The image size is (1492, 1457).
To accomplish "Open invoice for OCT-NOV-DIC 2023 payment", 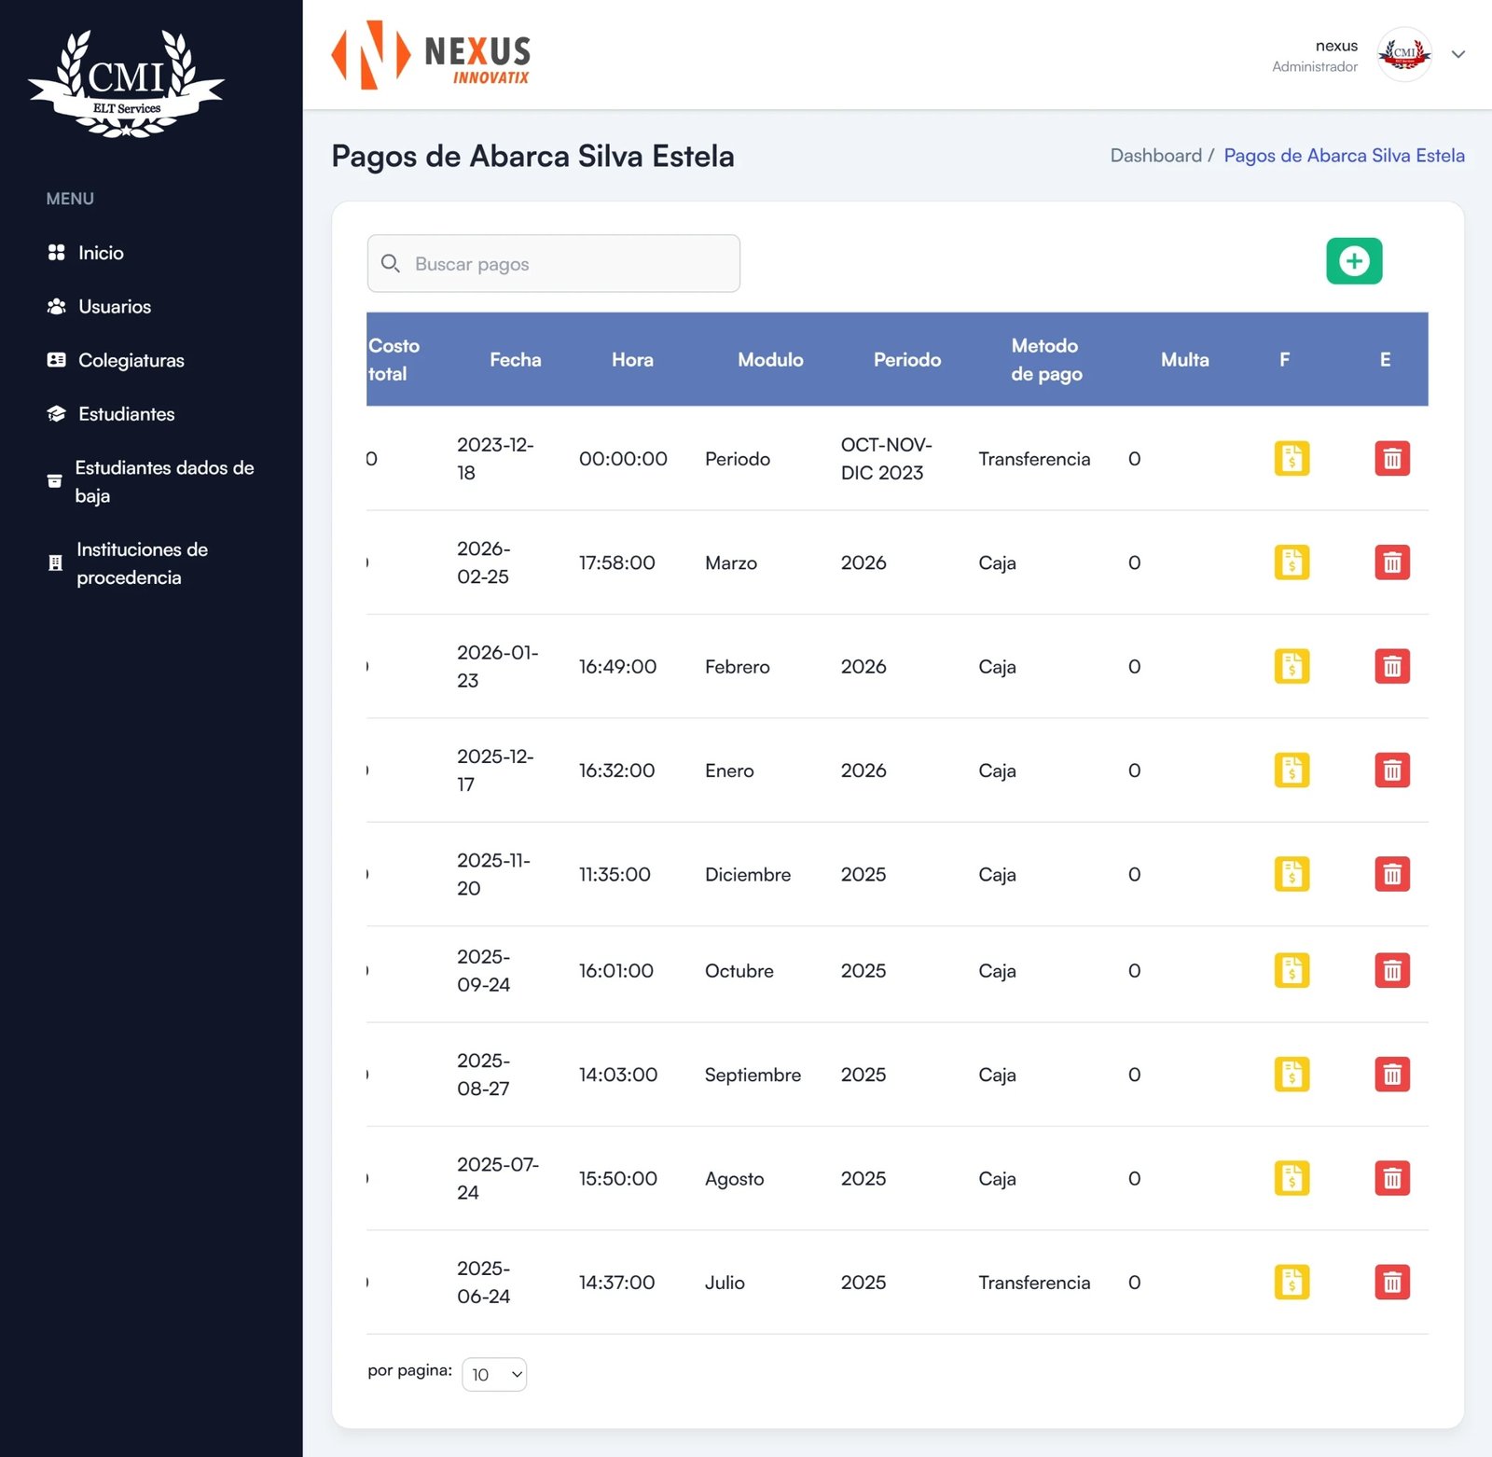I will point(1292,459).
